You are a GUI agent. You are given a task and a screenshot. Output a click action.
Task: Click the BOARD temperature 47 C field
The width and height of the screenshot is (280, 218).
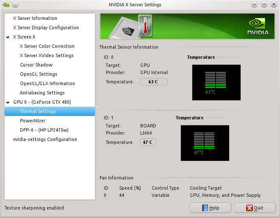click(148, 142)
